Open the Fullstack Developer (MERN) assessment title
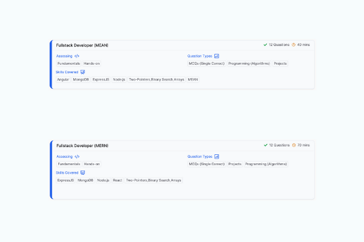The width and height of the screenshot is (364, 242). coord(82,146)
